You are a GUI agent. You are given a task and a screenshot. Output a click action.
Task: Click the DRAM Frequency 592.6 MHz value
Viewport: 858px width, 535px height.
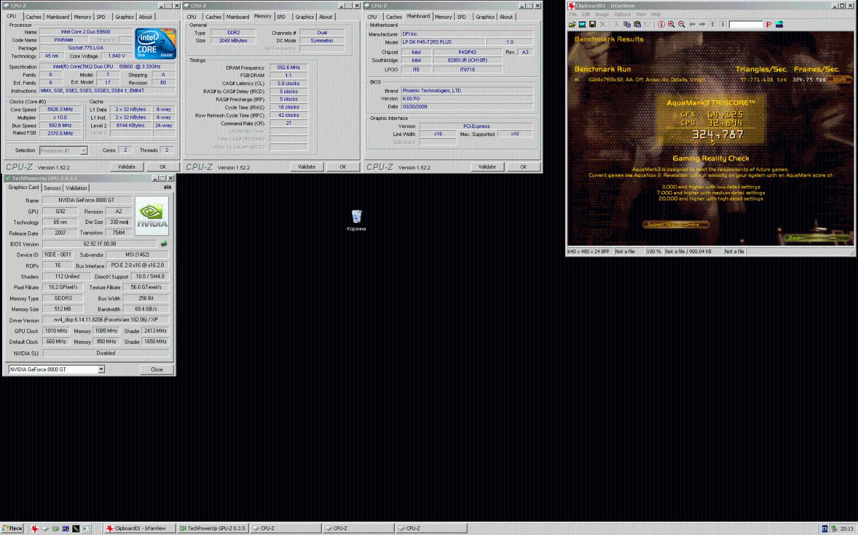tap(289, 67)
